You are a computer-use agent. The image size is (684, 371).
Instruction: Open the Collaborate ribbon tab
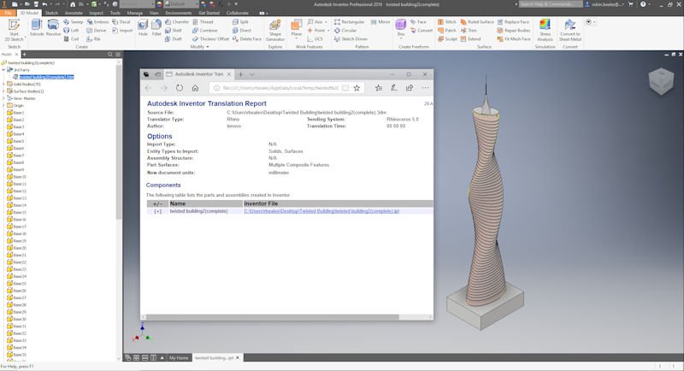238,13
